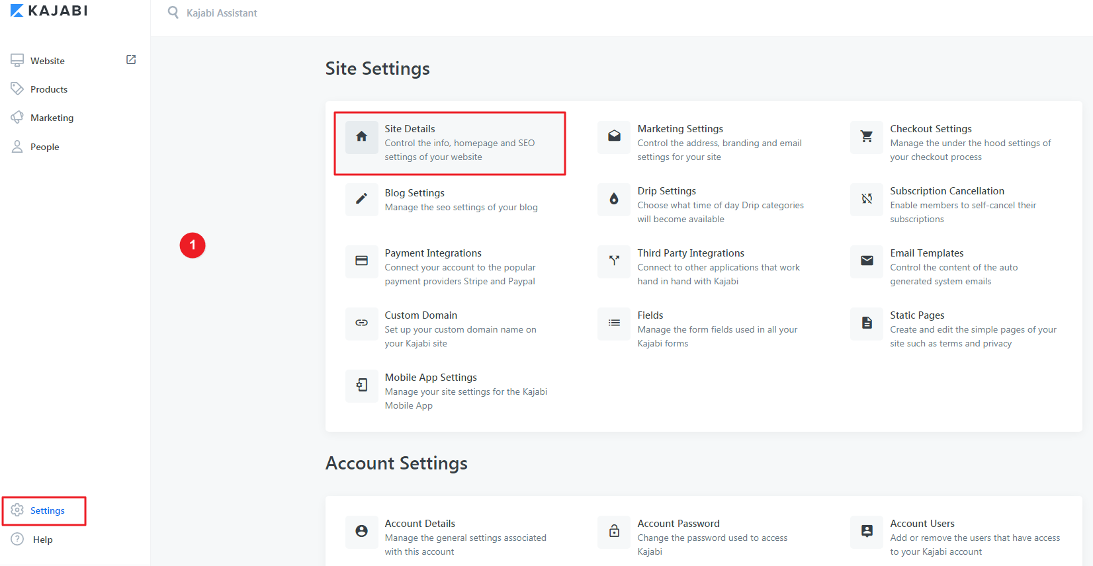Screen dimensions: 1093x566
Task: Click the Payment Integrations card icon
Action: click(362, 261)
